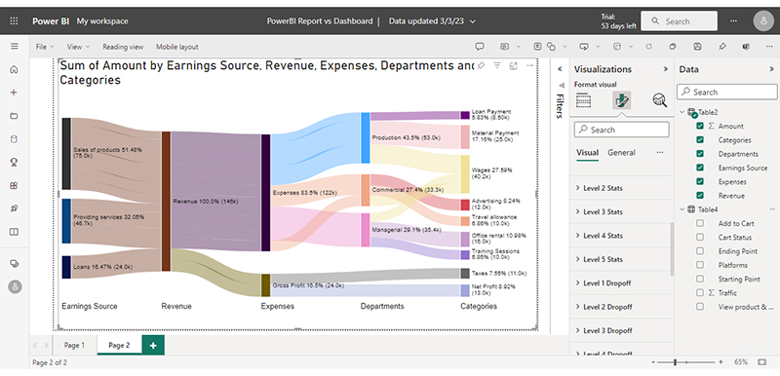Open the app launcher waffle icon
Viewport: 780px width, 376px height.
coord(14,20)
